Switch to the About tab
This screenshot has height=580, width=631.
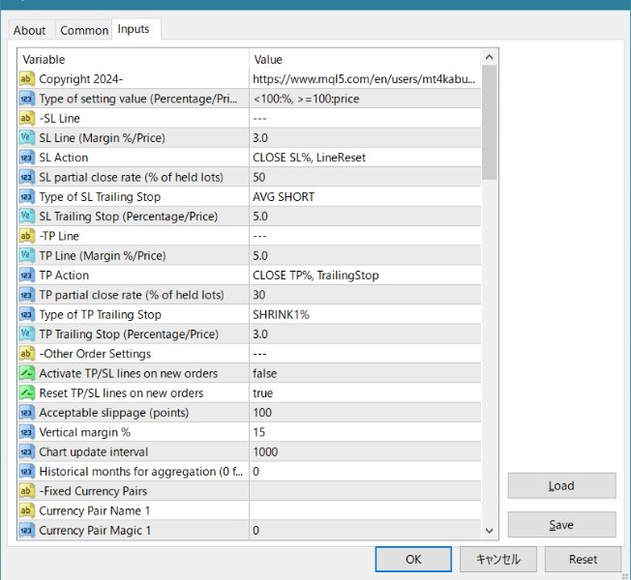pyautogui.click(x=29, y=30)
